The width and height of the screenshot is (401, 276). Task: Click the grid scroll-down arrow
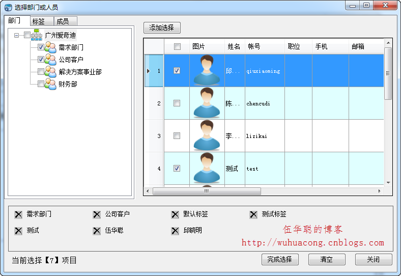[x=388, y=183]
